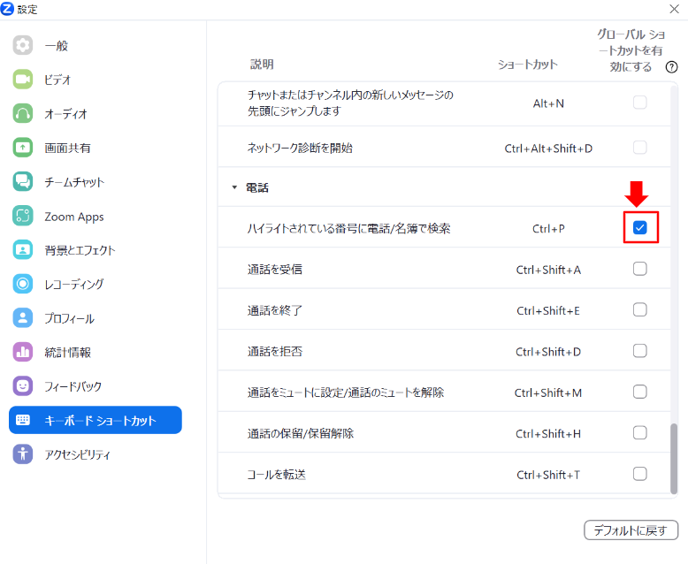Click the global shortcut help question icon

tap(671, 67)
